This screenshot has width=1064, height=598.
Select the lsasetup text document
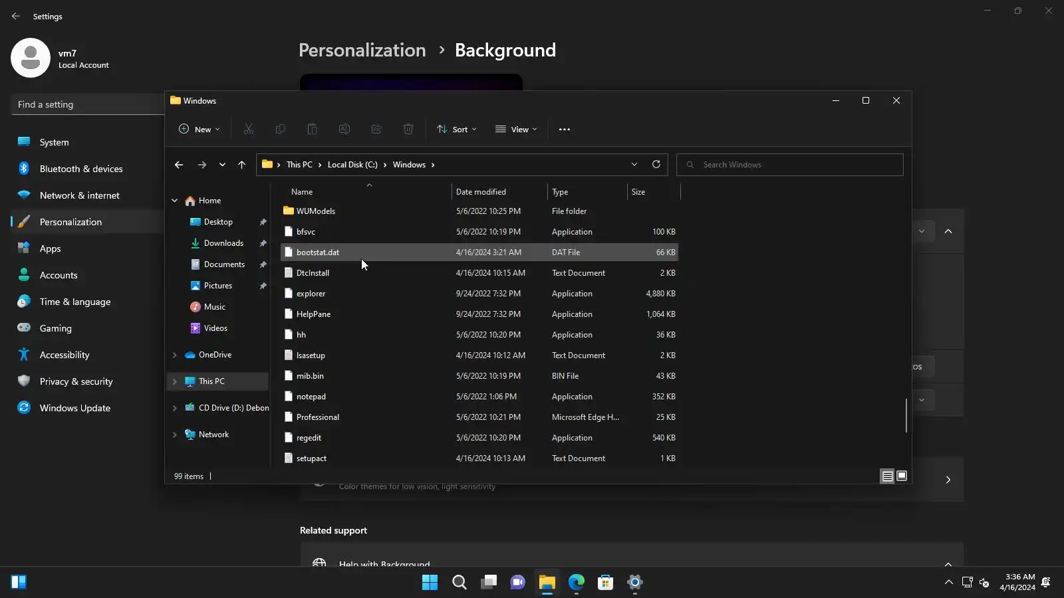pyautogui.click(x=479, y=355)
